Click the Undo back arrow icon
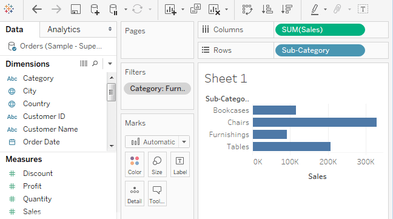This screenshot has width=393, height=219. click(37, 9)
